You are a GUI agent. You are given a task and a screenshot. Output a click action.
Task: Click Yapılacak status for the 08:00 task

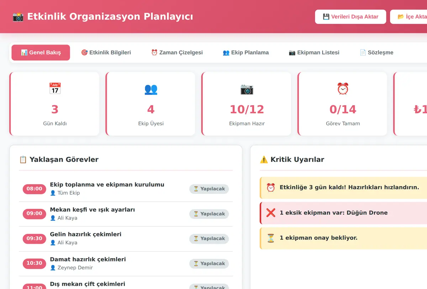(209, 189)
